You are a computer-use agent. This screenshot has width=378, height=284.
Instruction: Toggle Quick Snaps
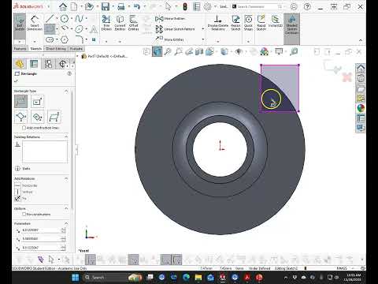[x=248, y=23]
